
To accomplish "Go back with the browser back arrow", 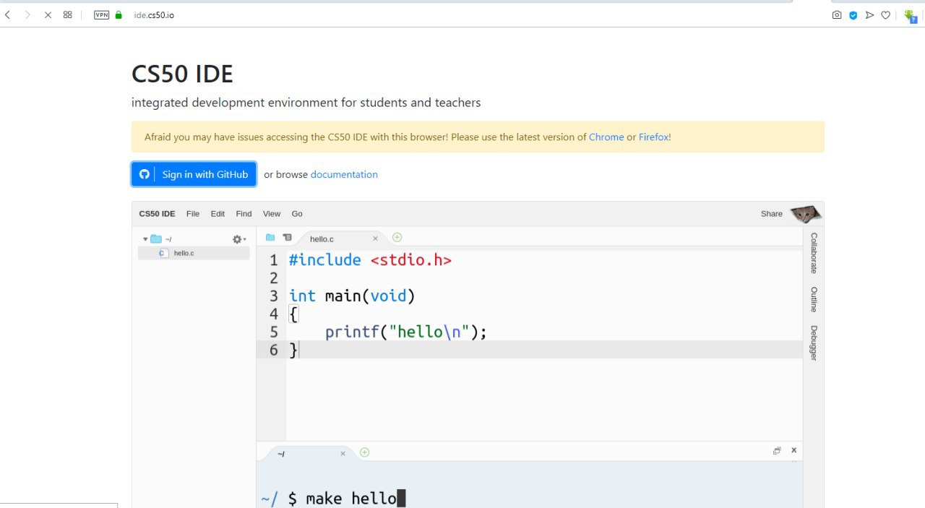I will tap(7, 14).
